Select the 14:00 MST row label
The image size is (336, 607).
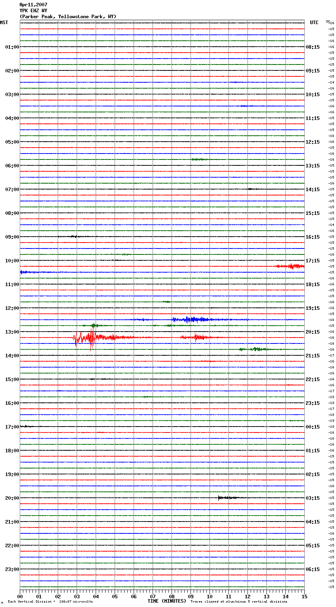tap(12, 356)
